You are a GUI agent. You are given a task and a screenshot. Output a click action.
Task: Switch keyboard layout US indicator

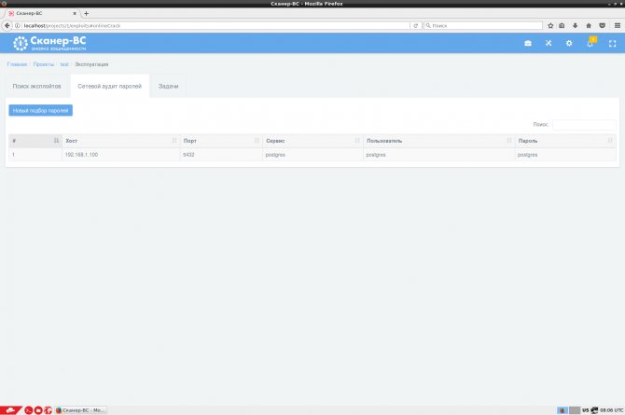coord(585,410)
